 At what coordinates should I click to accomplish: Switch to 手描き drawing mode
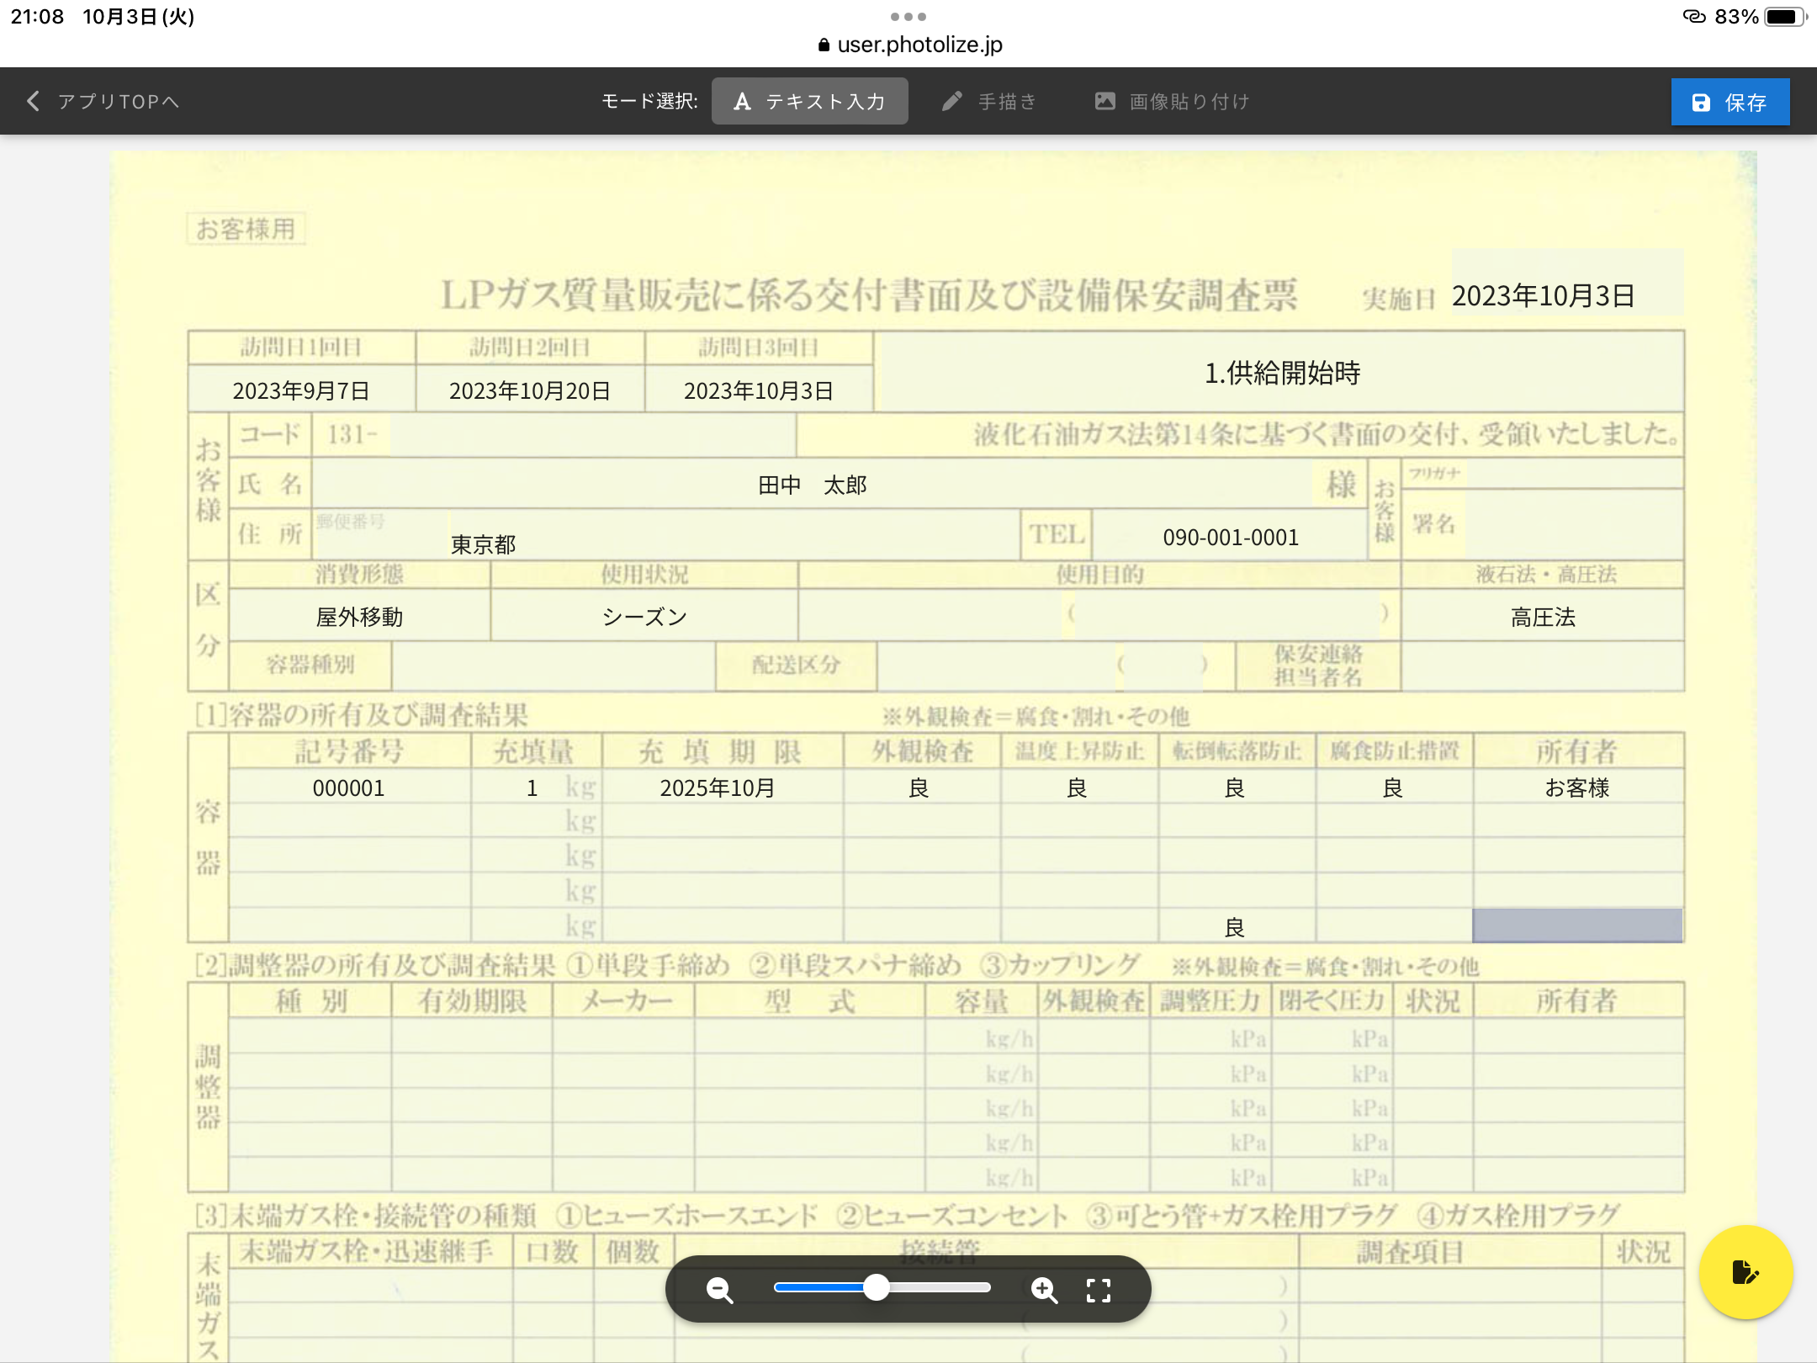pyautogui.click(x=989, y=101)
